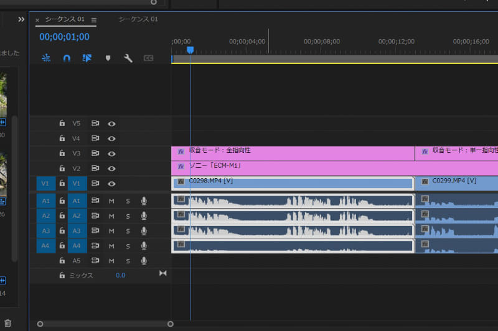Click the A1 source patching button

pyautogui.click(x=45, y=201)
